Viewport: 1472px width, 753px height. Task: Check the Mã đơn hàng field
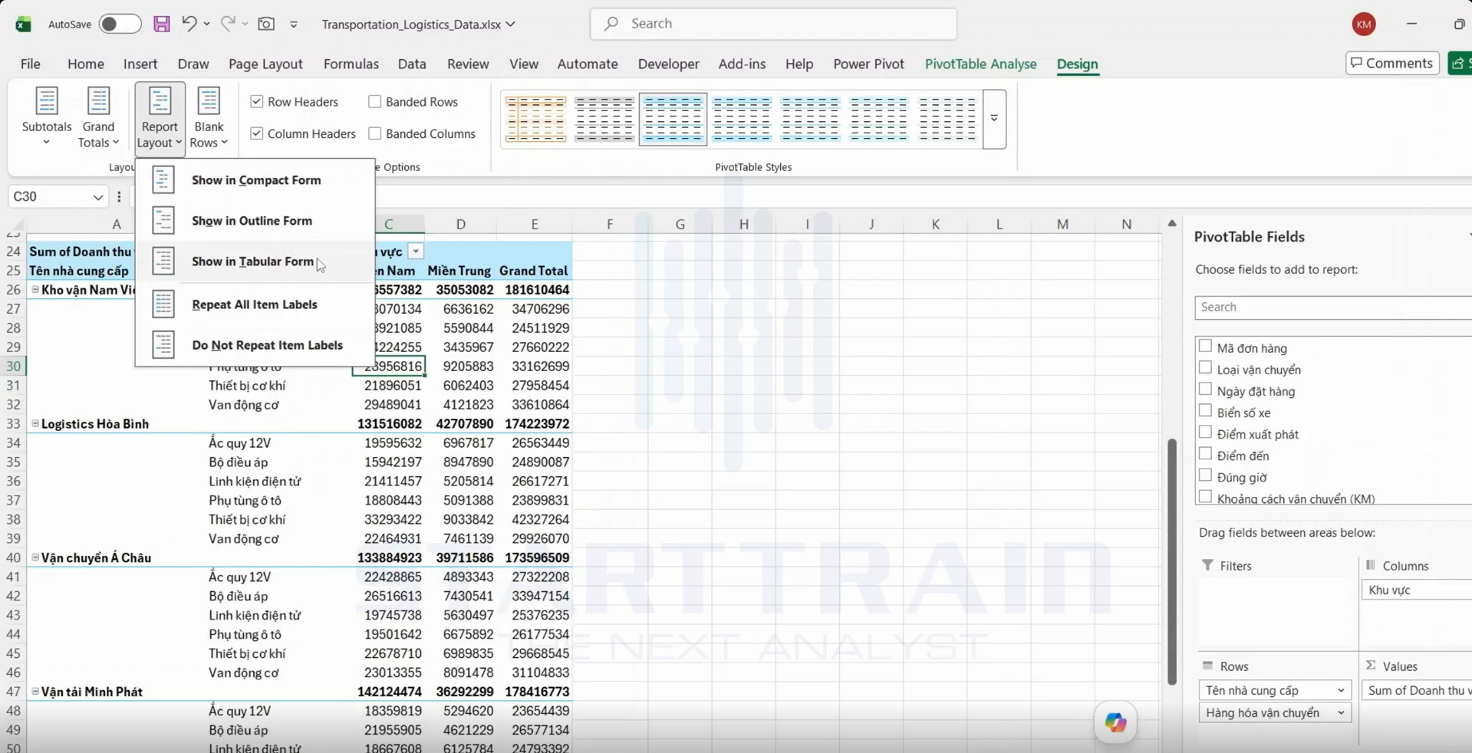(x=1205, y=347)
